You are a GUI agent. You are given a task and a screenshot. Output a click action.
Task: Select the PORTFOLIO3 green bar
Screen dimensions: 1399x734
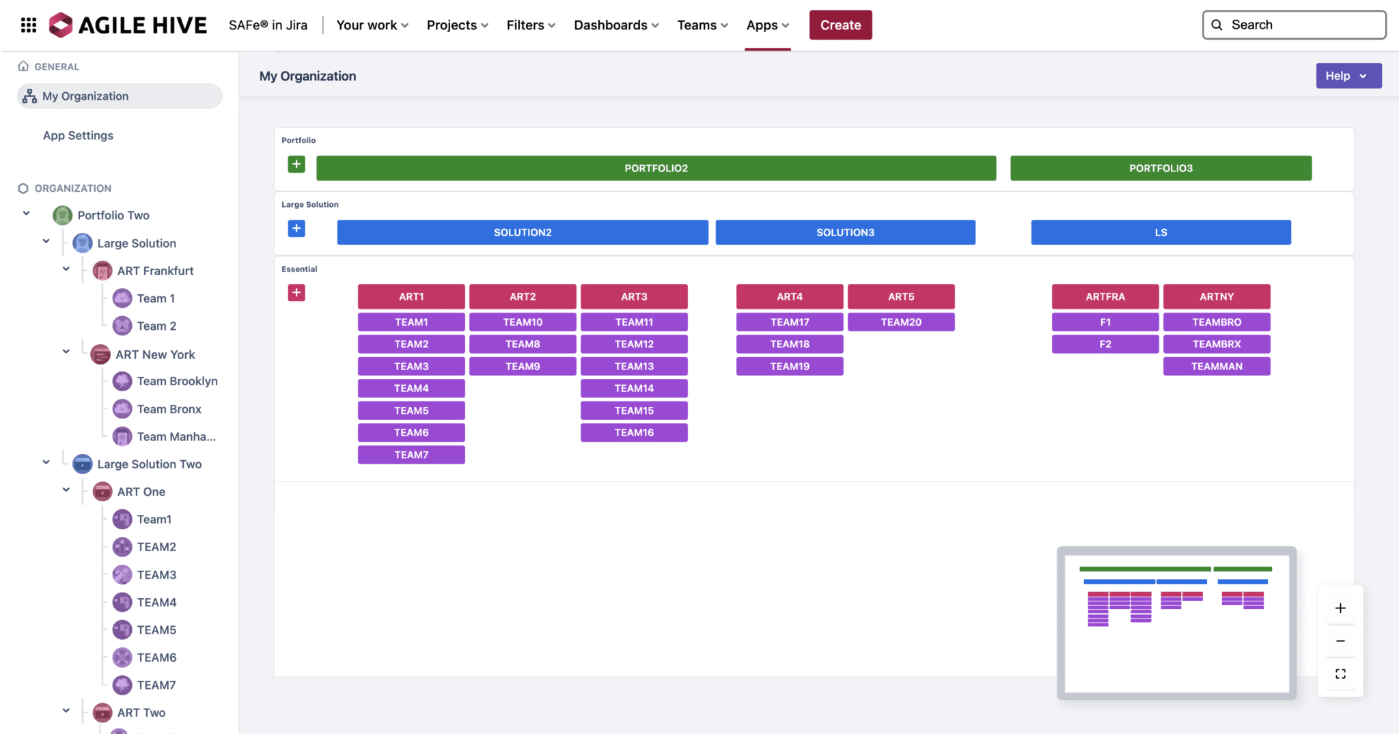pos(1161,168)
